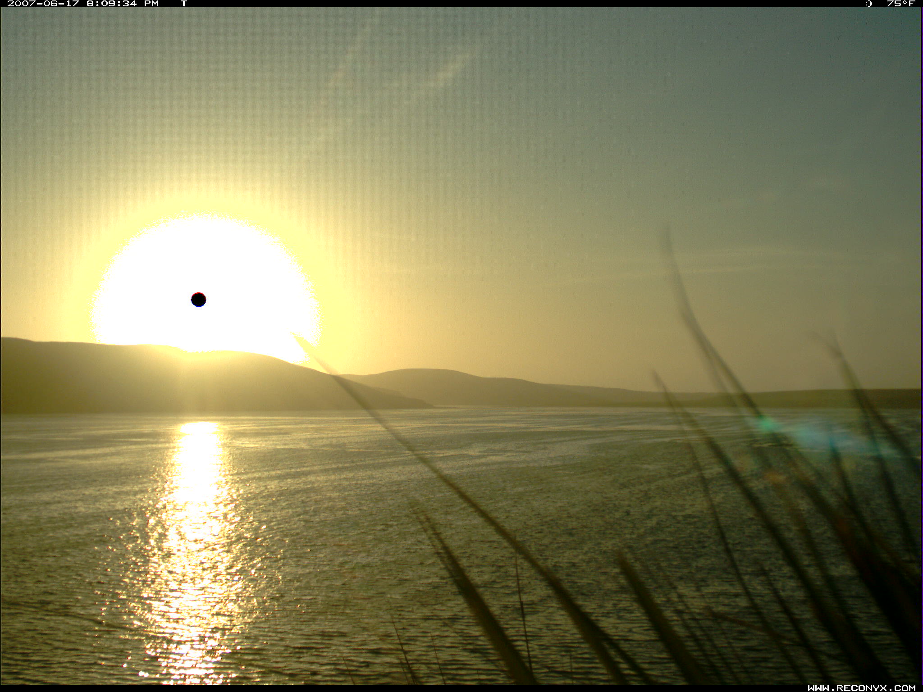Click the moon phase icon in top bar
The width and height of the screenshot is (923, 692).
pos(868,4)
